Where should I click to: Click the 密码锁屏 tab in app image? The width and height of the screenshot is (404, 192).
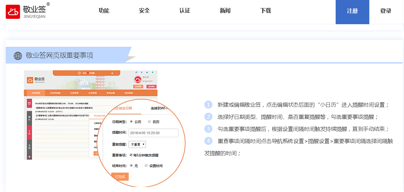[x=129, y=93]
